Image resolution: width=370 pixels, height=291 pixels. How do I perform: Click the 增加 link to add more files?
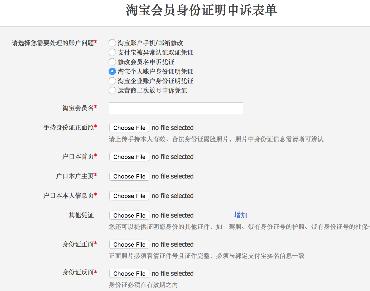pyautogui.click(x=240, y=215)
